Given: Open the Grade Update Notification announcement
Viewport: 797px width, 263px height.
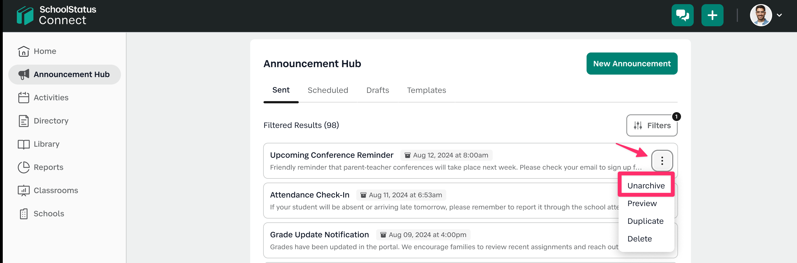Looking at the screenshot, I should click(319, 235).
